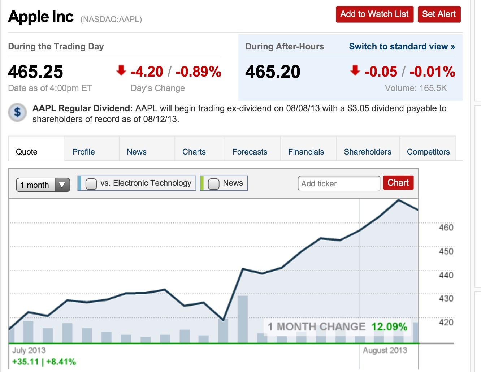The image size is (481, 372).
Task: Click the after-hours red down arrow beside -0.05
Action: coord(355,70)
